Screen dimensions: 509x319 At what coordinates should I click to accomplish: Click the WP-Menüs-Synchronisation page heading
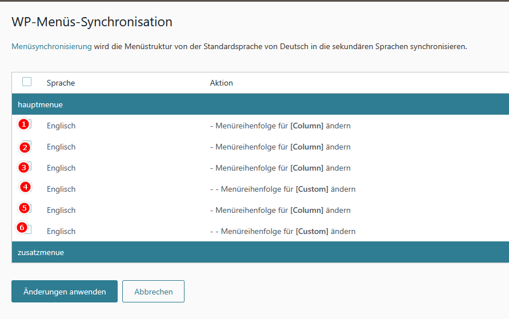click(x=92, y=22)
